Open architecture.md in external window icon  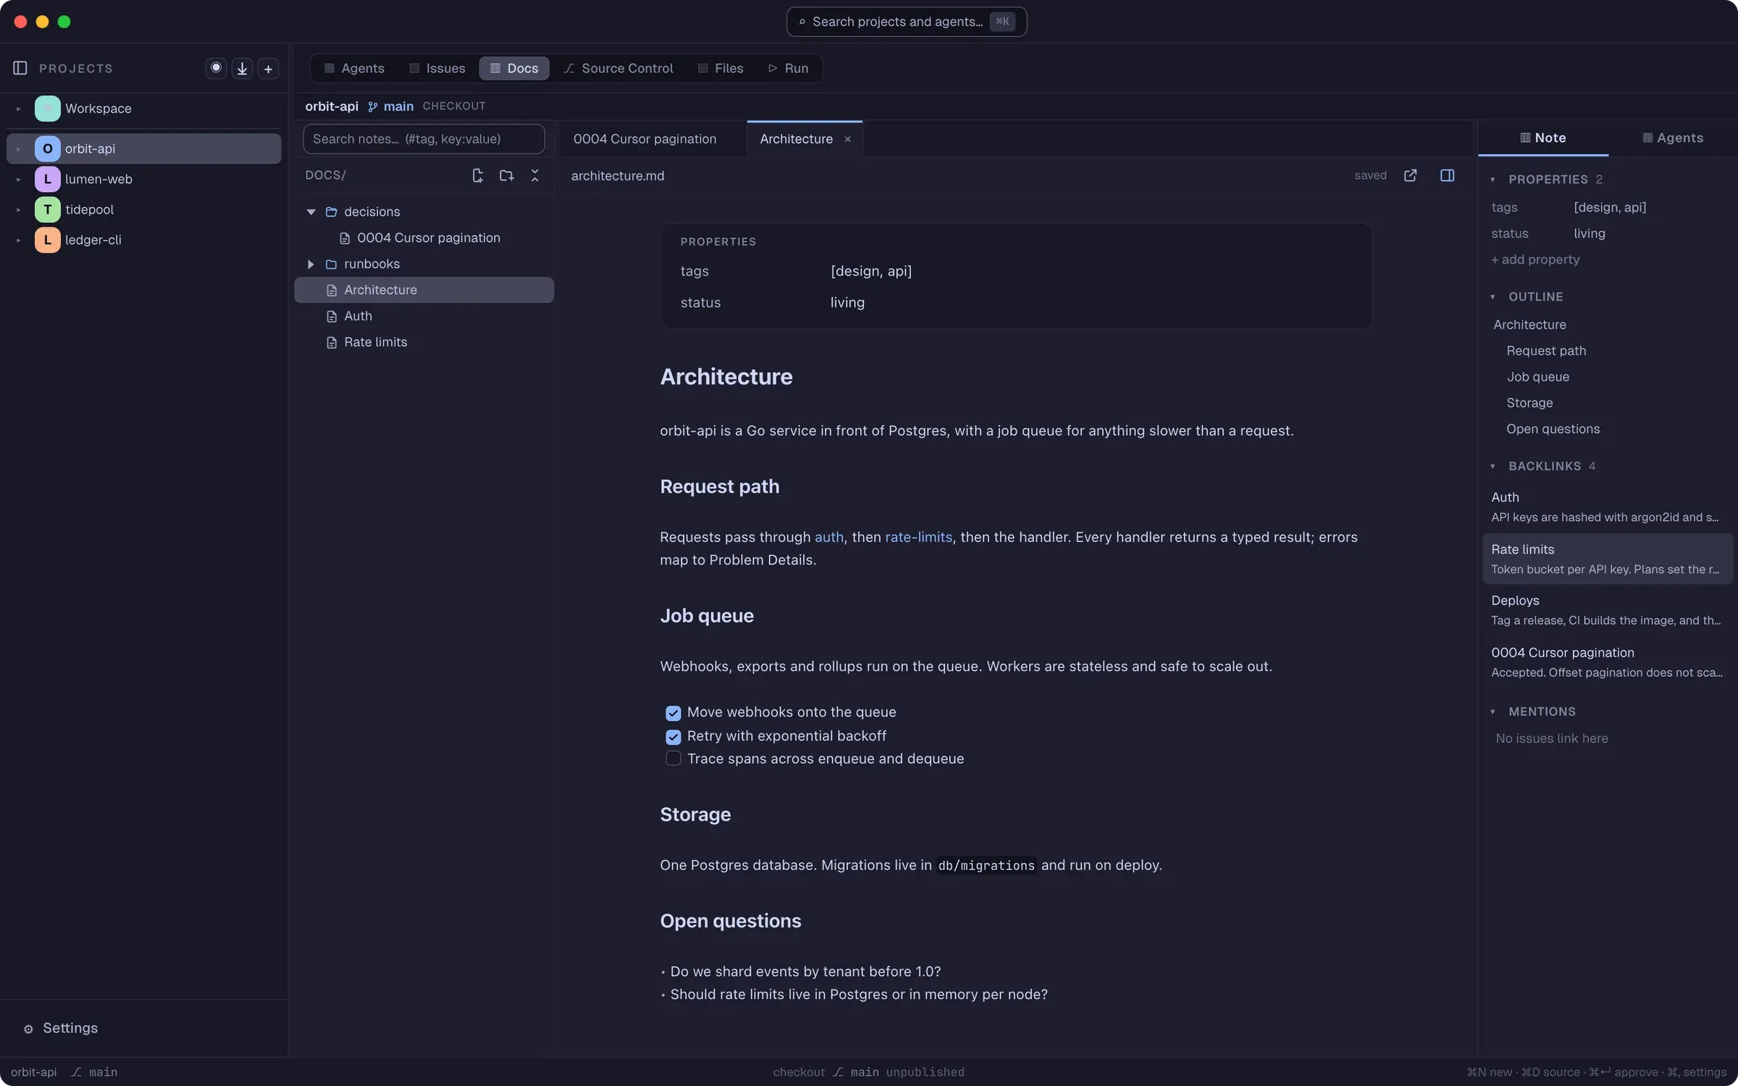pyautogui.click(x=1410, y=175)
